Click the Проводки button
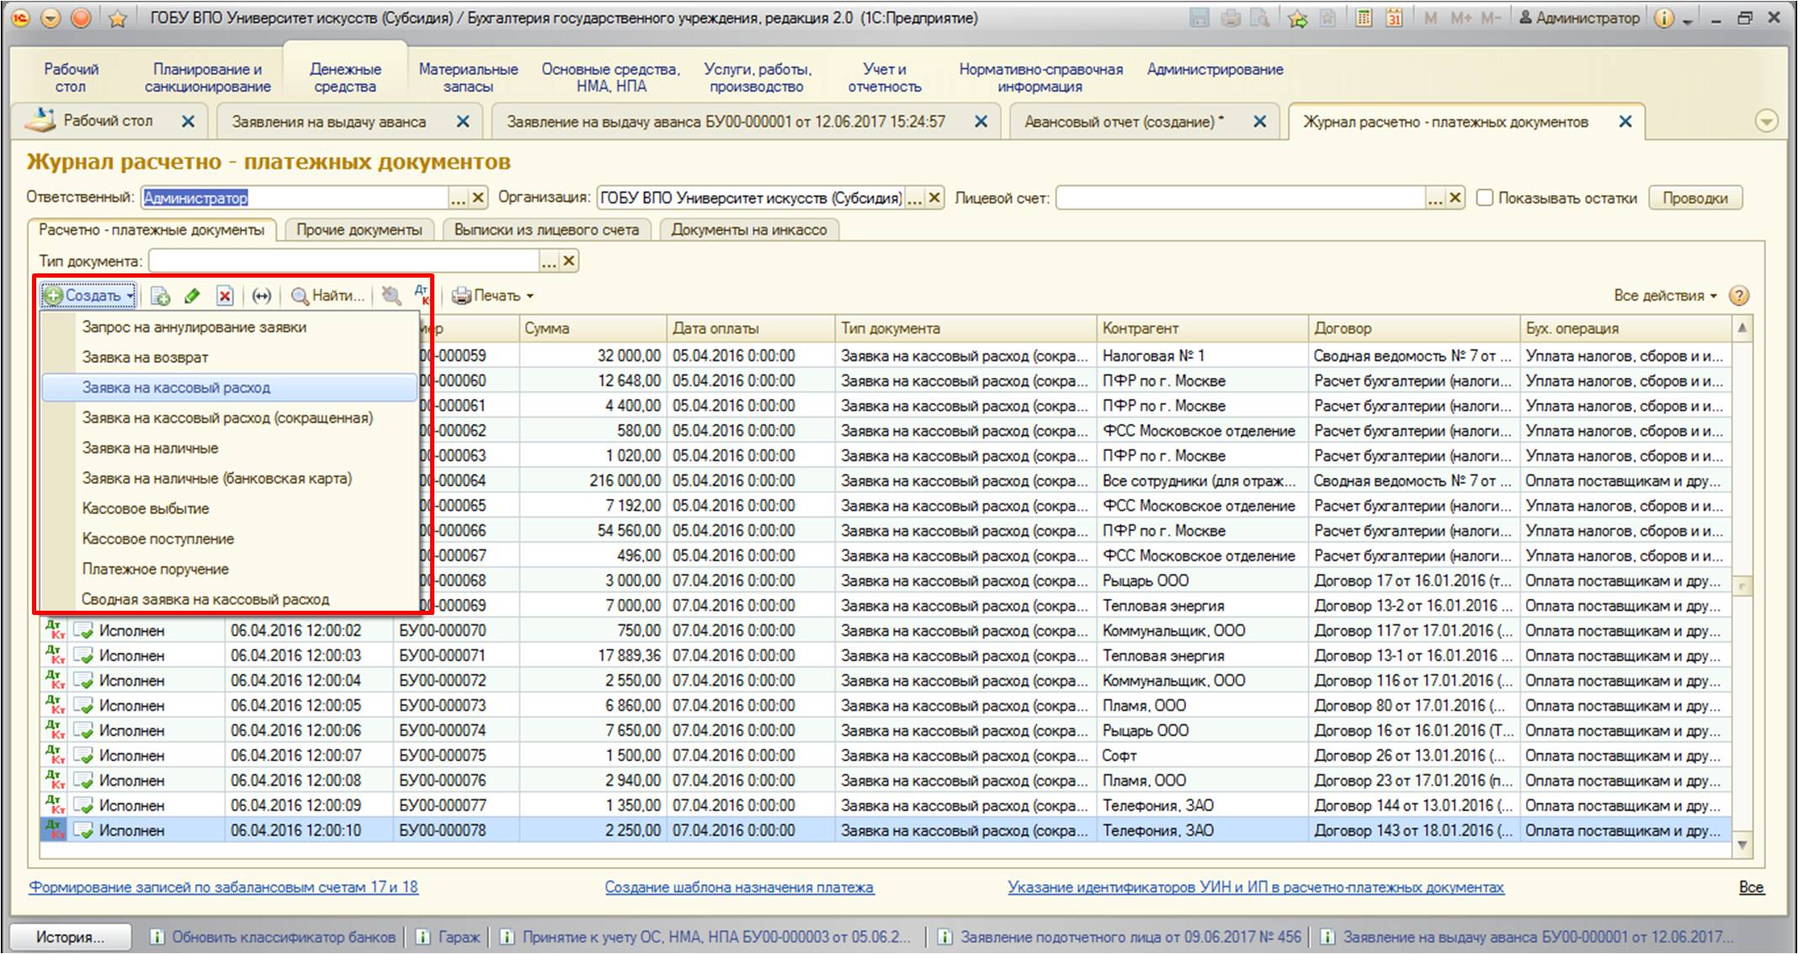The width and height of the screenshot is (1798, 954). pyautogui.click(x=1695, y=198)
